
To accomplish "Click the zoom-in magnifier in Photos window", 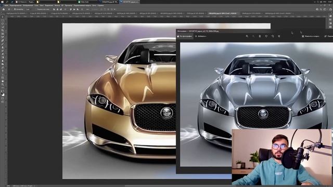I will click(247, 36).
